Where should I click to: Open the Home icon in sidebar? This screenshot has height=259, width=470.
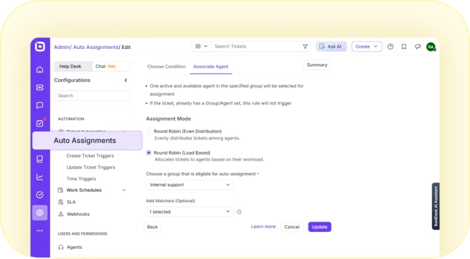[x=40, y=70]
